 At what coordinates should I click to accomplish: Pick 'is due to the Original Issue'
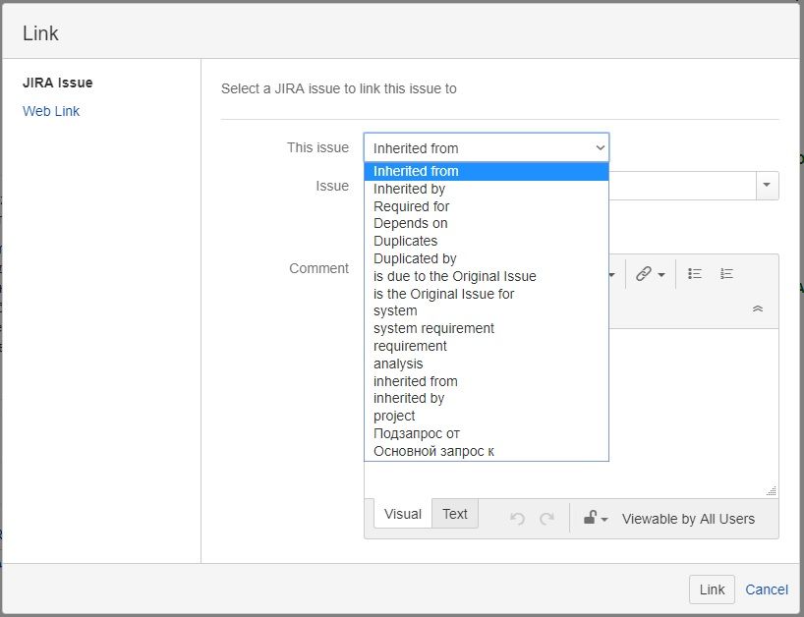(487, 276)
